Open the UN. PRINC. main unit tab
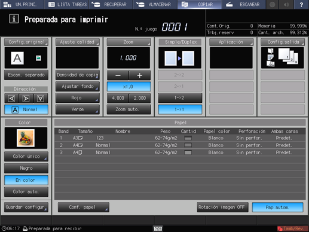 click(22, 4)
